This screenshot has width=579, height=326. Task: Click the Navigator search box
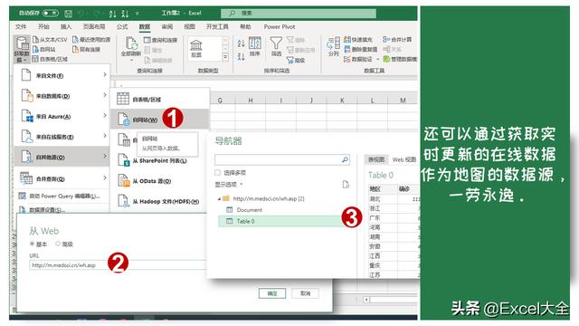pyautogui.click(x=281, y=159)
